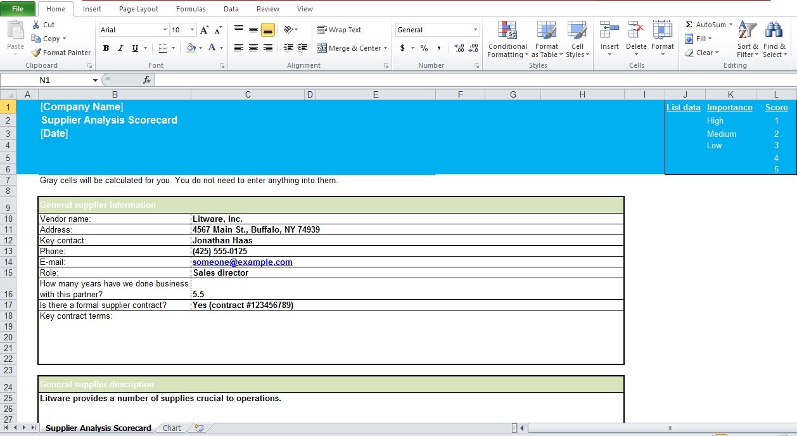Open Conditional Formatting menu
Screen dimensions: 797x436
click(507, 39)
